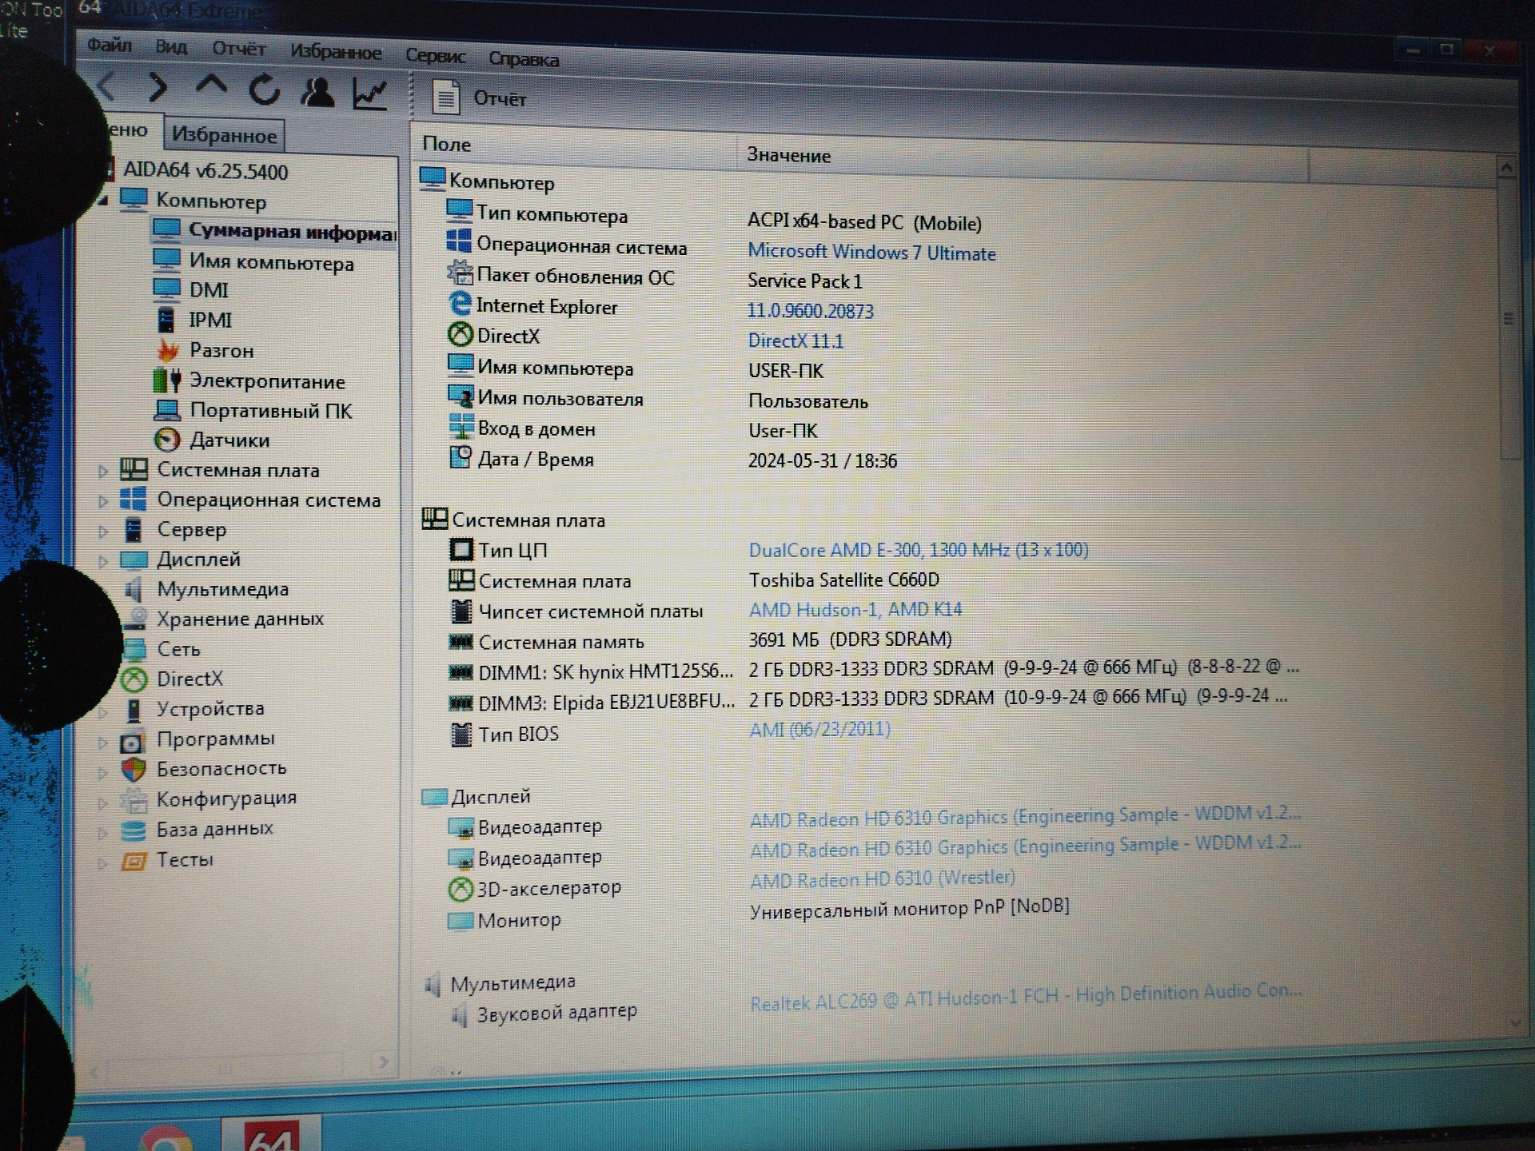1535x1151 pixels.
Task: Open the DirectX 11.1 link
Action: 795,341
